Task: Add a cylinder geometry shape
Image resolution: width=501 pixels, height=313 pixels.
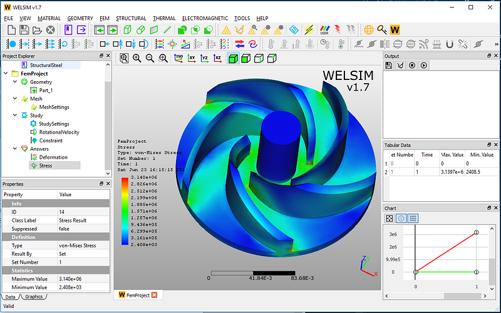Action: click(x=140, y=30)
